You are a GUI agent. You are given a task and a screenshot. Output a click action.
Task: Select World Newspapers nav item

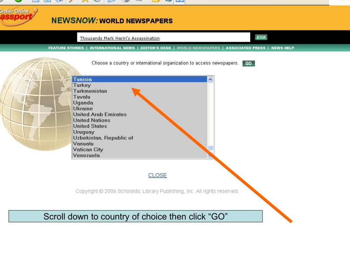pyautogui.click(x=199, y=48)
